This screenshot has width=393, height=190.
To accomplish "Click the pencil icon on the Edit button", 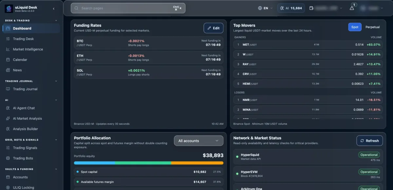I will point(209,28).
